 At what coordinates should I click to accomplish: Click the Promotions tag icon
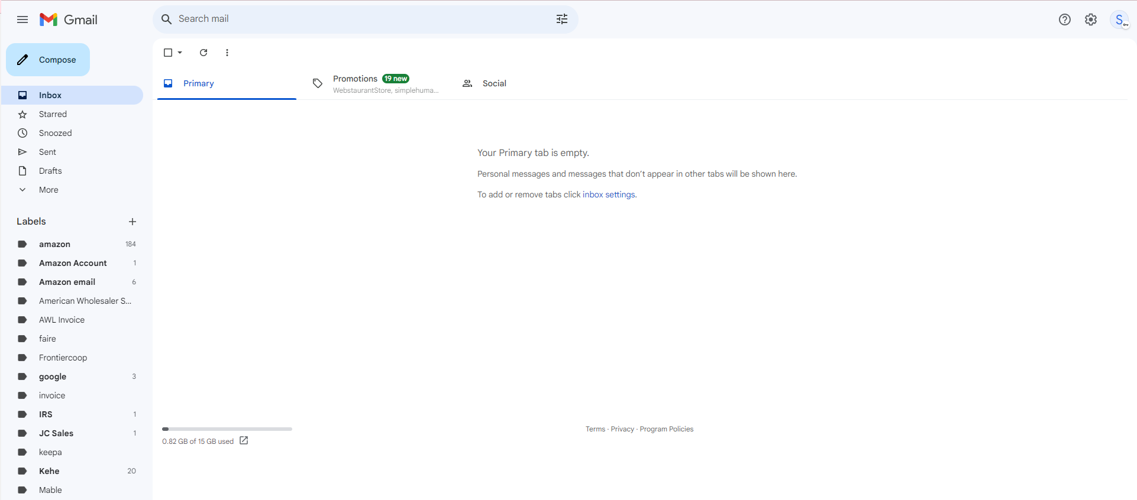coord(318,83)
